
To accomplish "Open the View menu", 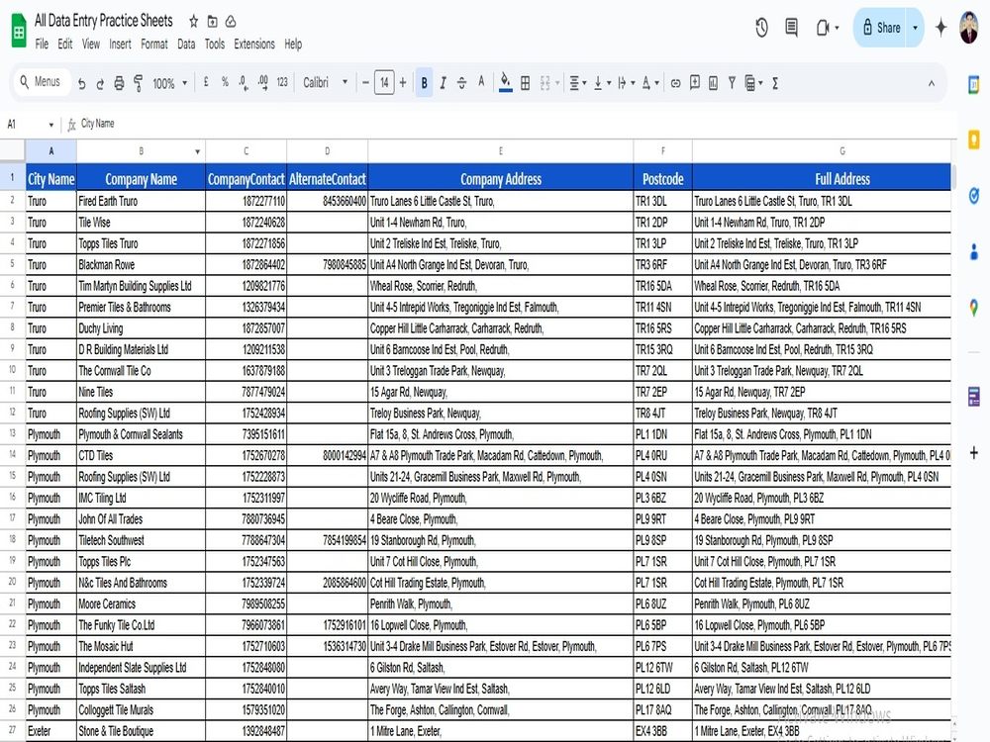I will [x=91, y=45].
